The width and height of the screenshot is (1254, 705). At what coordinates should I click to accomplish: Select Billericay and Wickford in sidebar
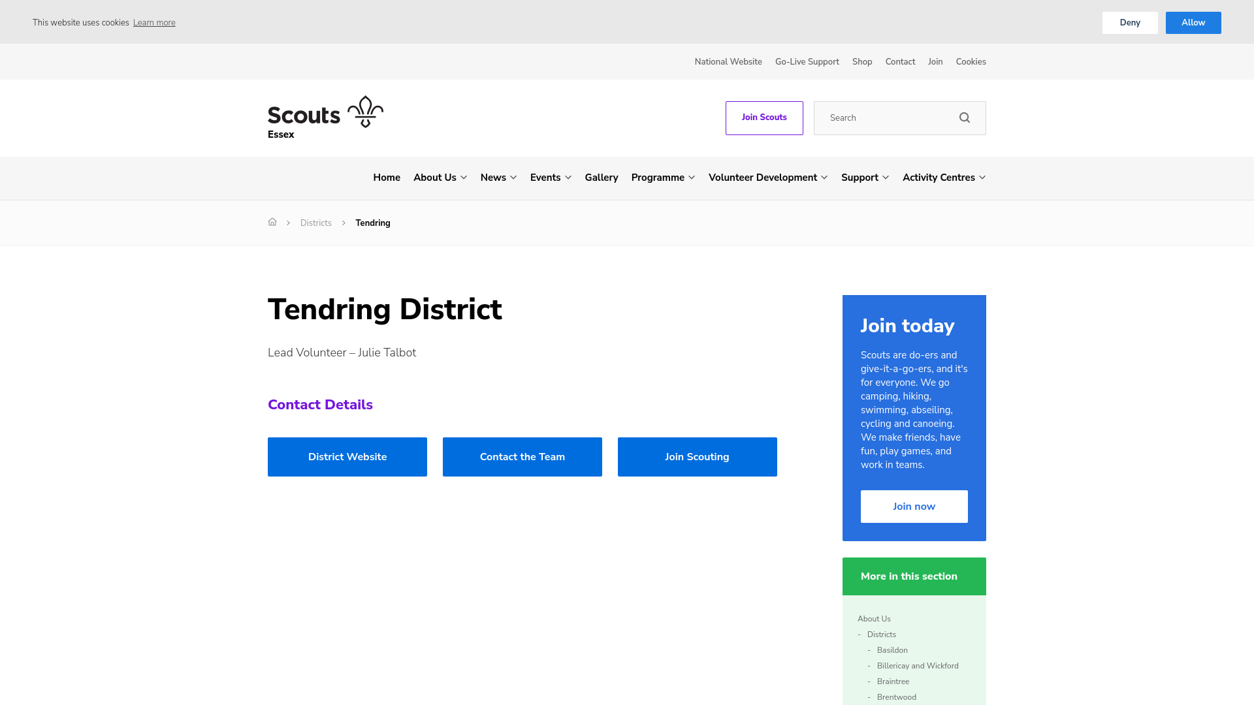tap(918, 666)
